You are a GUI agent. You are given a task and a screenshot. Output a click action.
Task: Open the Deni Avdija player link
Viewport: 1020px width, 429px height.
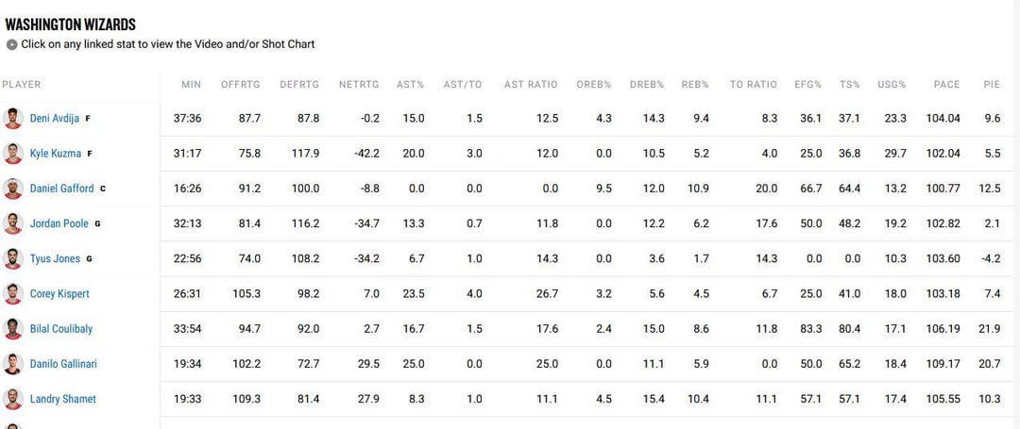[55, 119]
